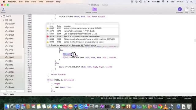196x110 pixels.
Task: Select the CMSR method in the sidebar
Action: (x=11, y=28)
